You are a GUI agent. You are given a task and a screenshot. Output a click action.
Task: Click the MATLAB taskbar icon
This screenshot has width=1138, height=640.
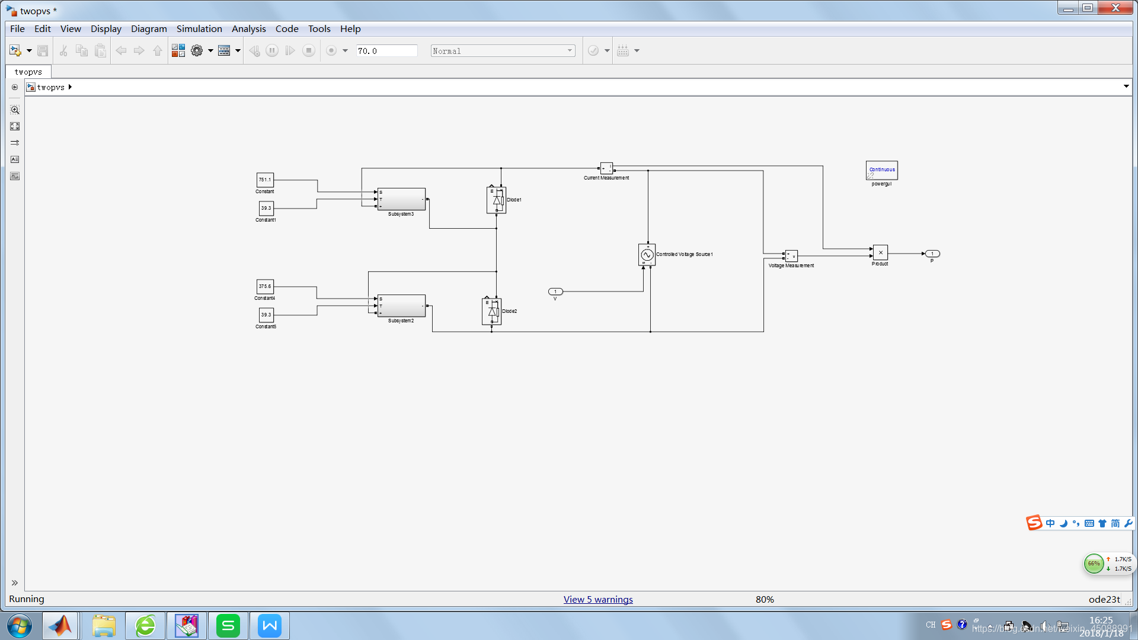60,625
